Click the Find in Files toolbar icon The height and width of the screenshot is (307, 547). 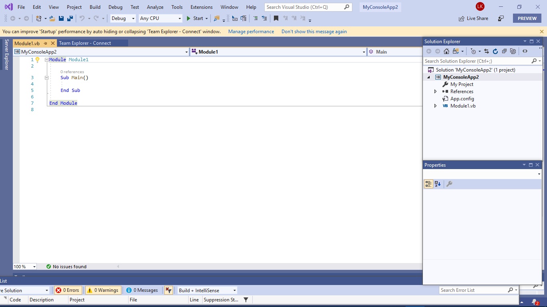click(217, 18)
